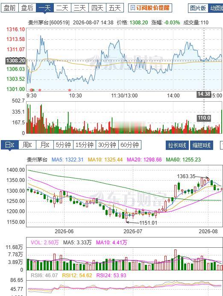Click the MA60: 1255.23 legend
The height and width of the screenshot is (296, 223).
click(x=183, y=160)
